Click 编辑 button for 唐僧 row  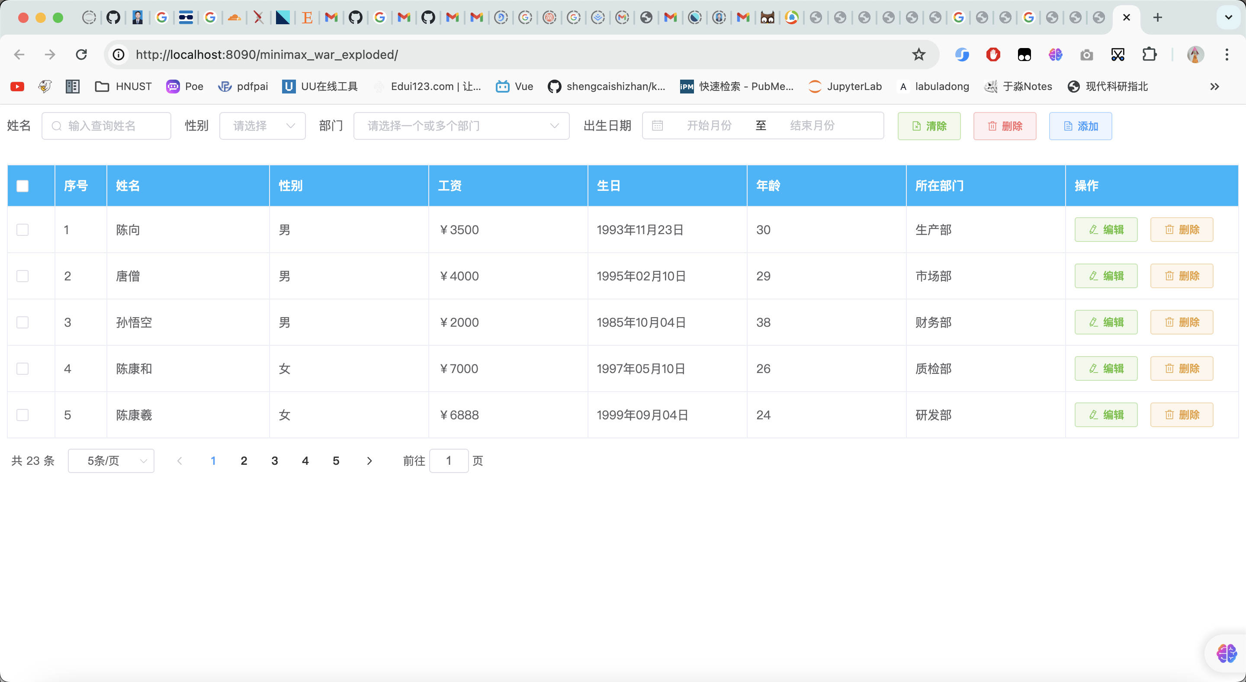(1106, 276)
